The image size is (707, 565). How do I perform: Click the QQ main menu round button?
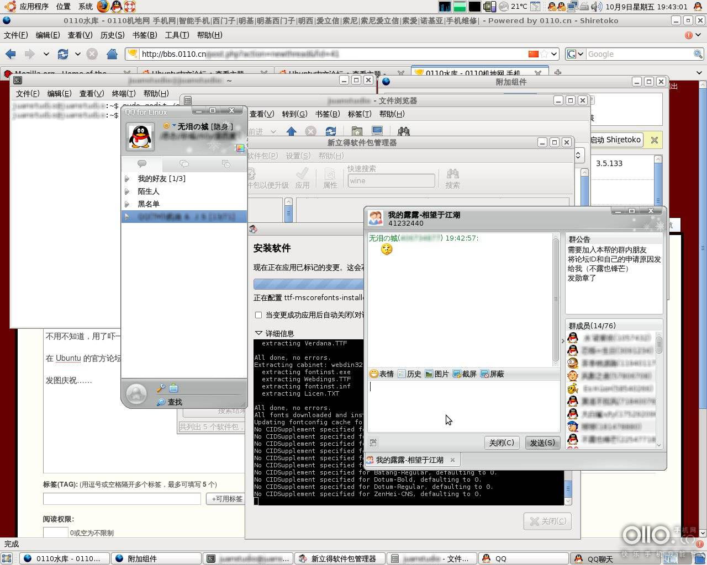pyautogui.click(x=136, y=394)
